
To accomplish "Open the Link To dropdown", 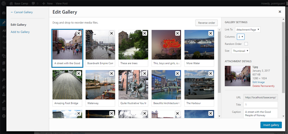I will point(248,30).
